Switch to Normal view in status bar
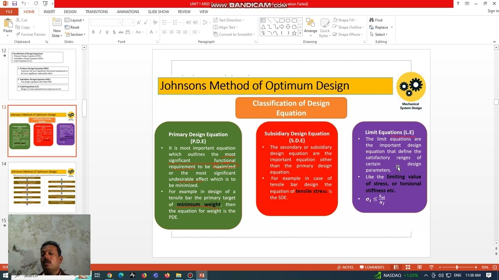The width and height of the screenshot is (499, 280). point(396,267)
